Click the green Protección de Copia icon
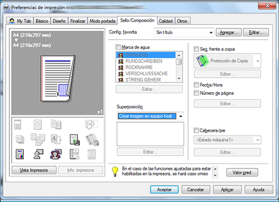Image resolution: width=279 pixels, height=202 pixels. coord(203,61)
